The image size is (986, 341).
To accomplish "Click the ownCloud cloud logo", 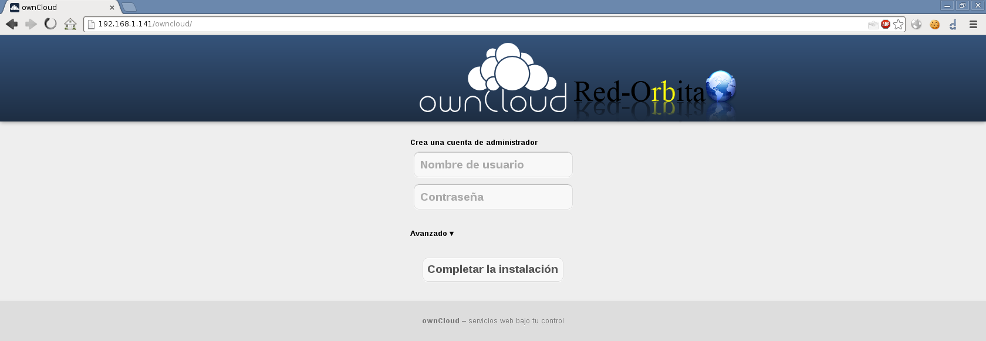I will coord(493,77).
